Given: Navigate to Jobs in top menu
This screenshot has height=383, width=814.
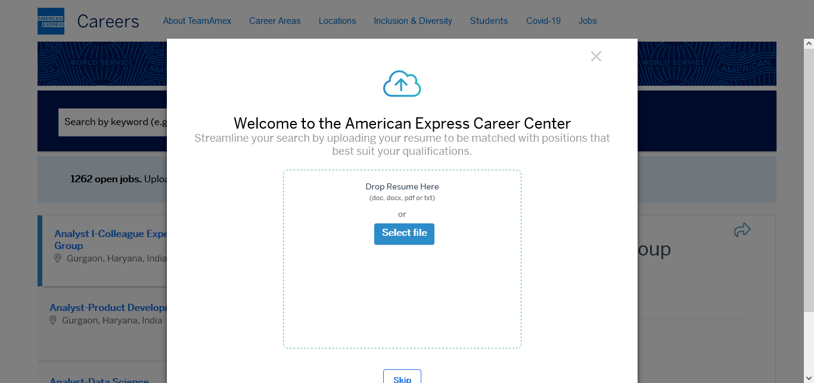Looking at the screenshot, I should pos(588,21).
